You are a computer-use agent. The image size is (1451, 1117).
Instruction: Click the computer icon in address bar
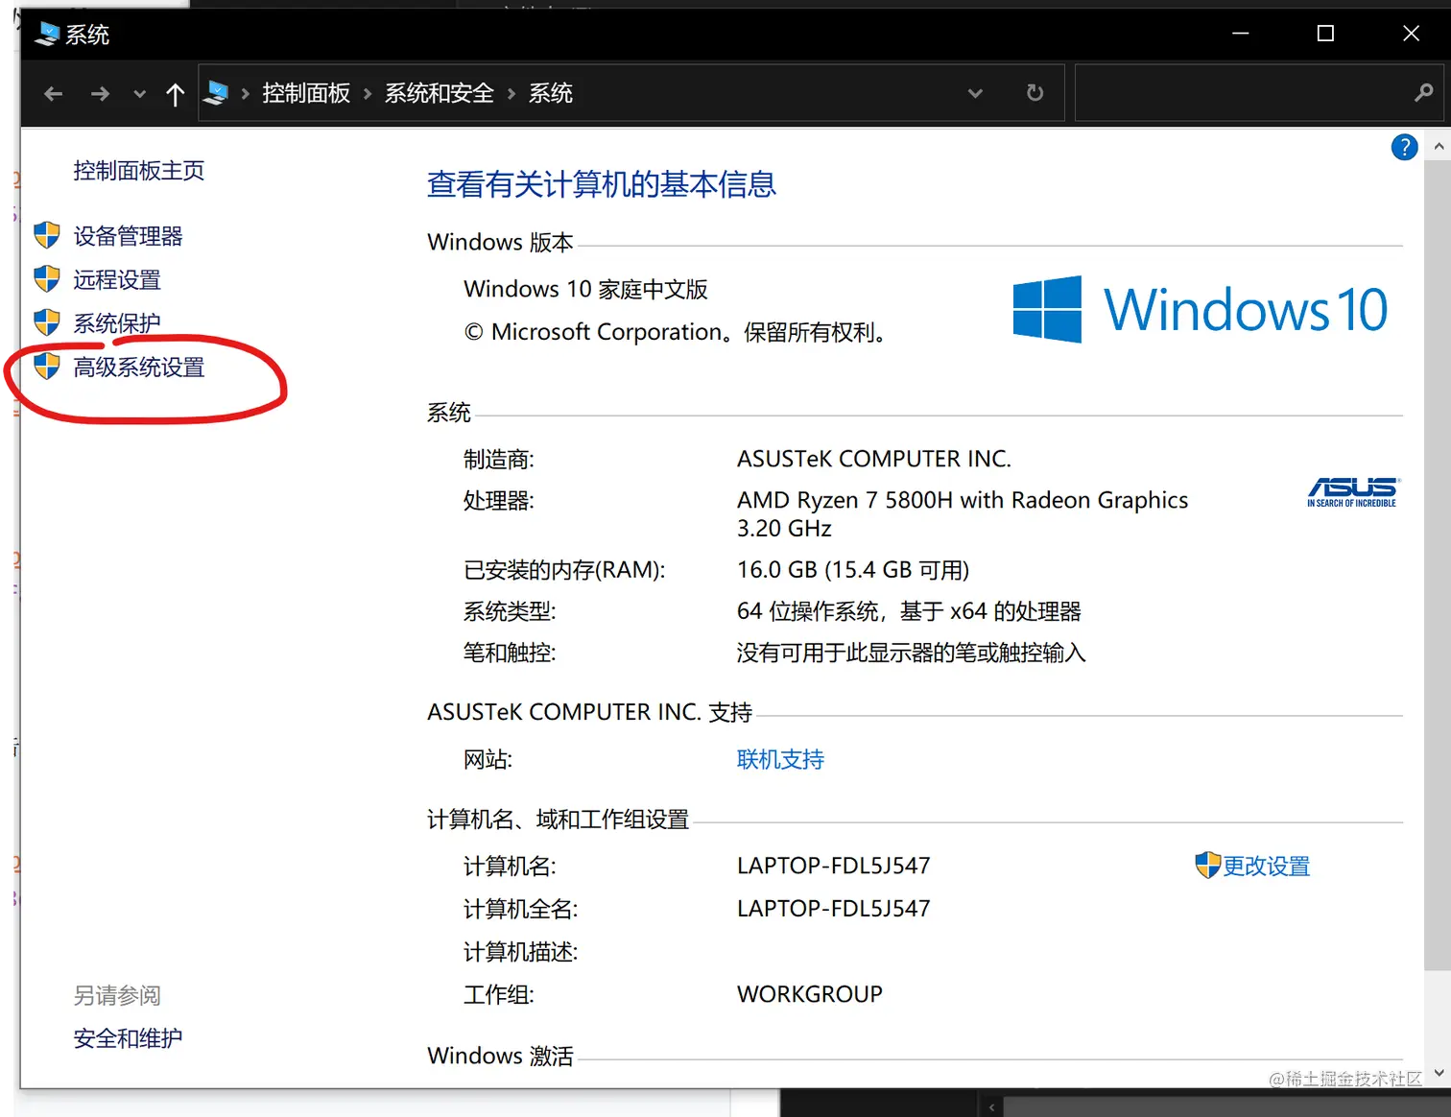point(217,93)
